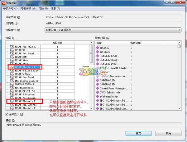Open the 信息 (A) menu
The image size is (187, 142).
(55, 8)
